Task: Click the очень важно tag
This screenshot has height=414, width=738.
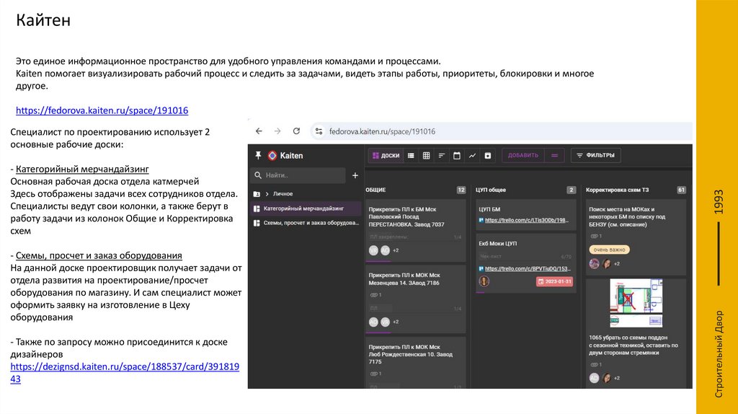Action: point(610,250)
